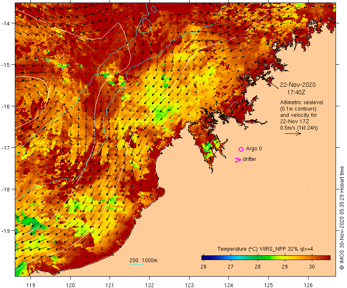Click longitude label 120
Image resolution: width=347 pixels, height=288 pixels.
(70, 285)
